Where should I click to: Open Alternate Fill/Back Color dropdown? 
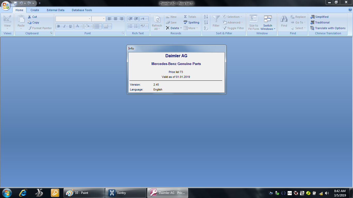(107, 26)
